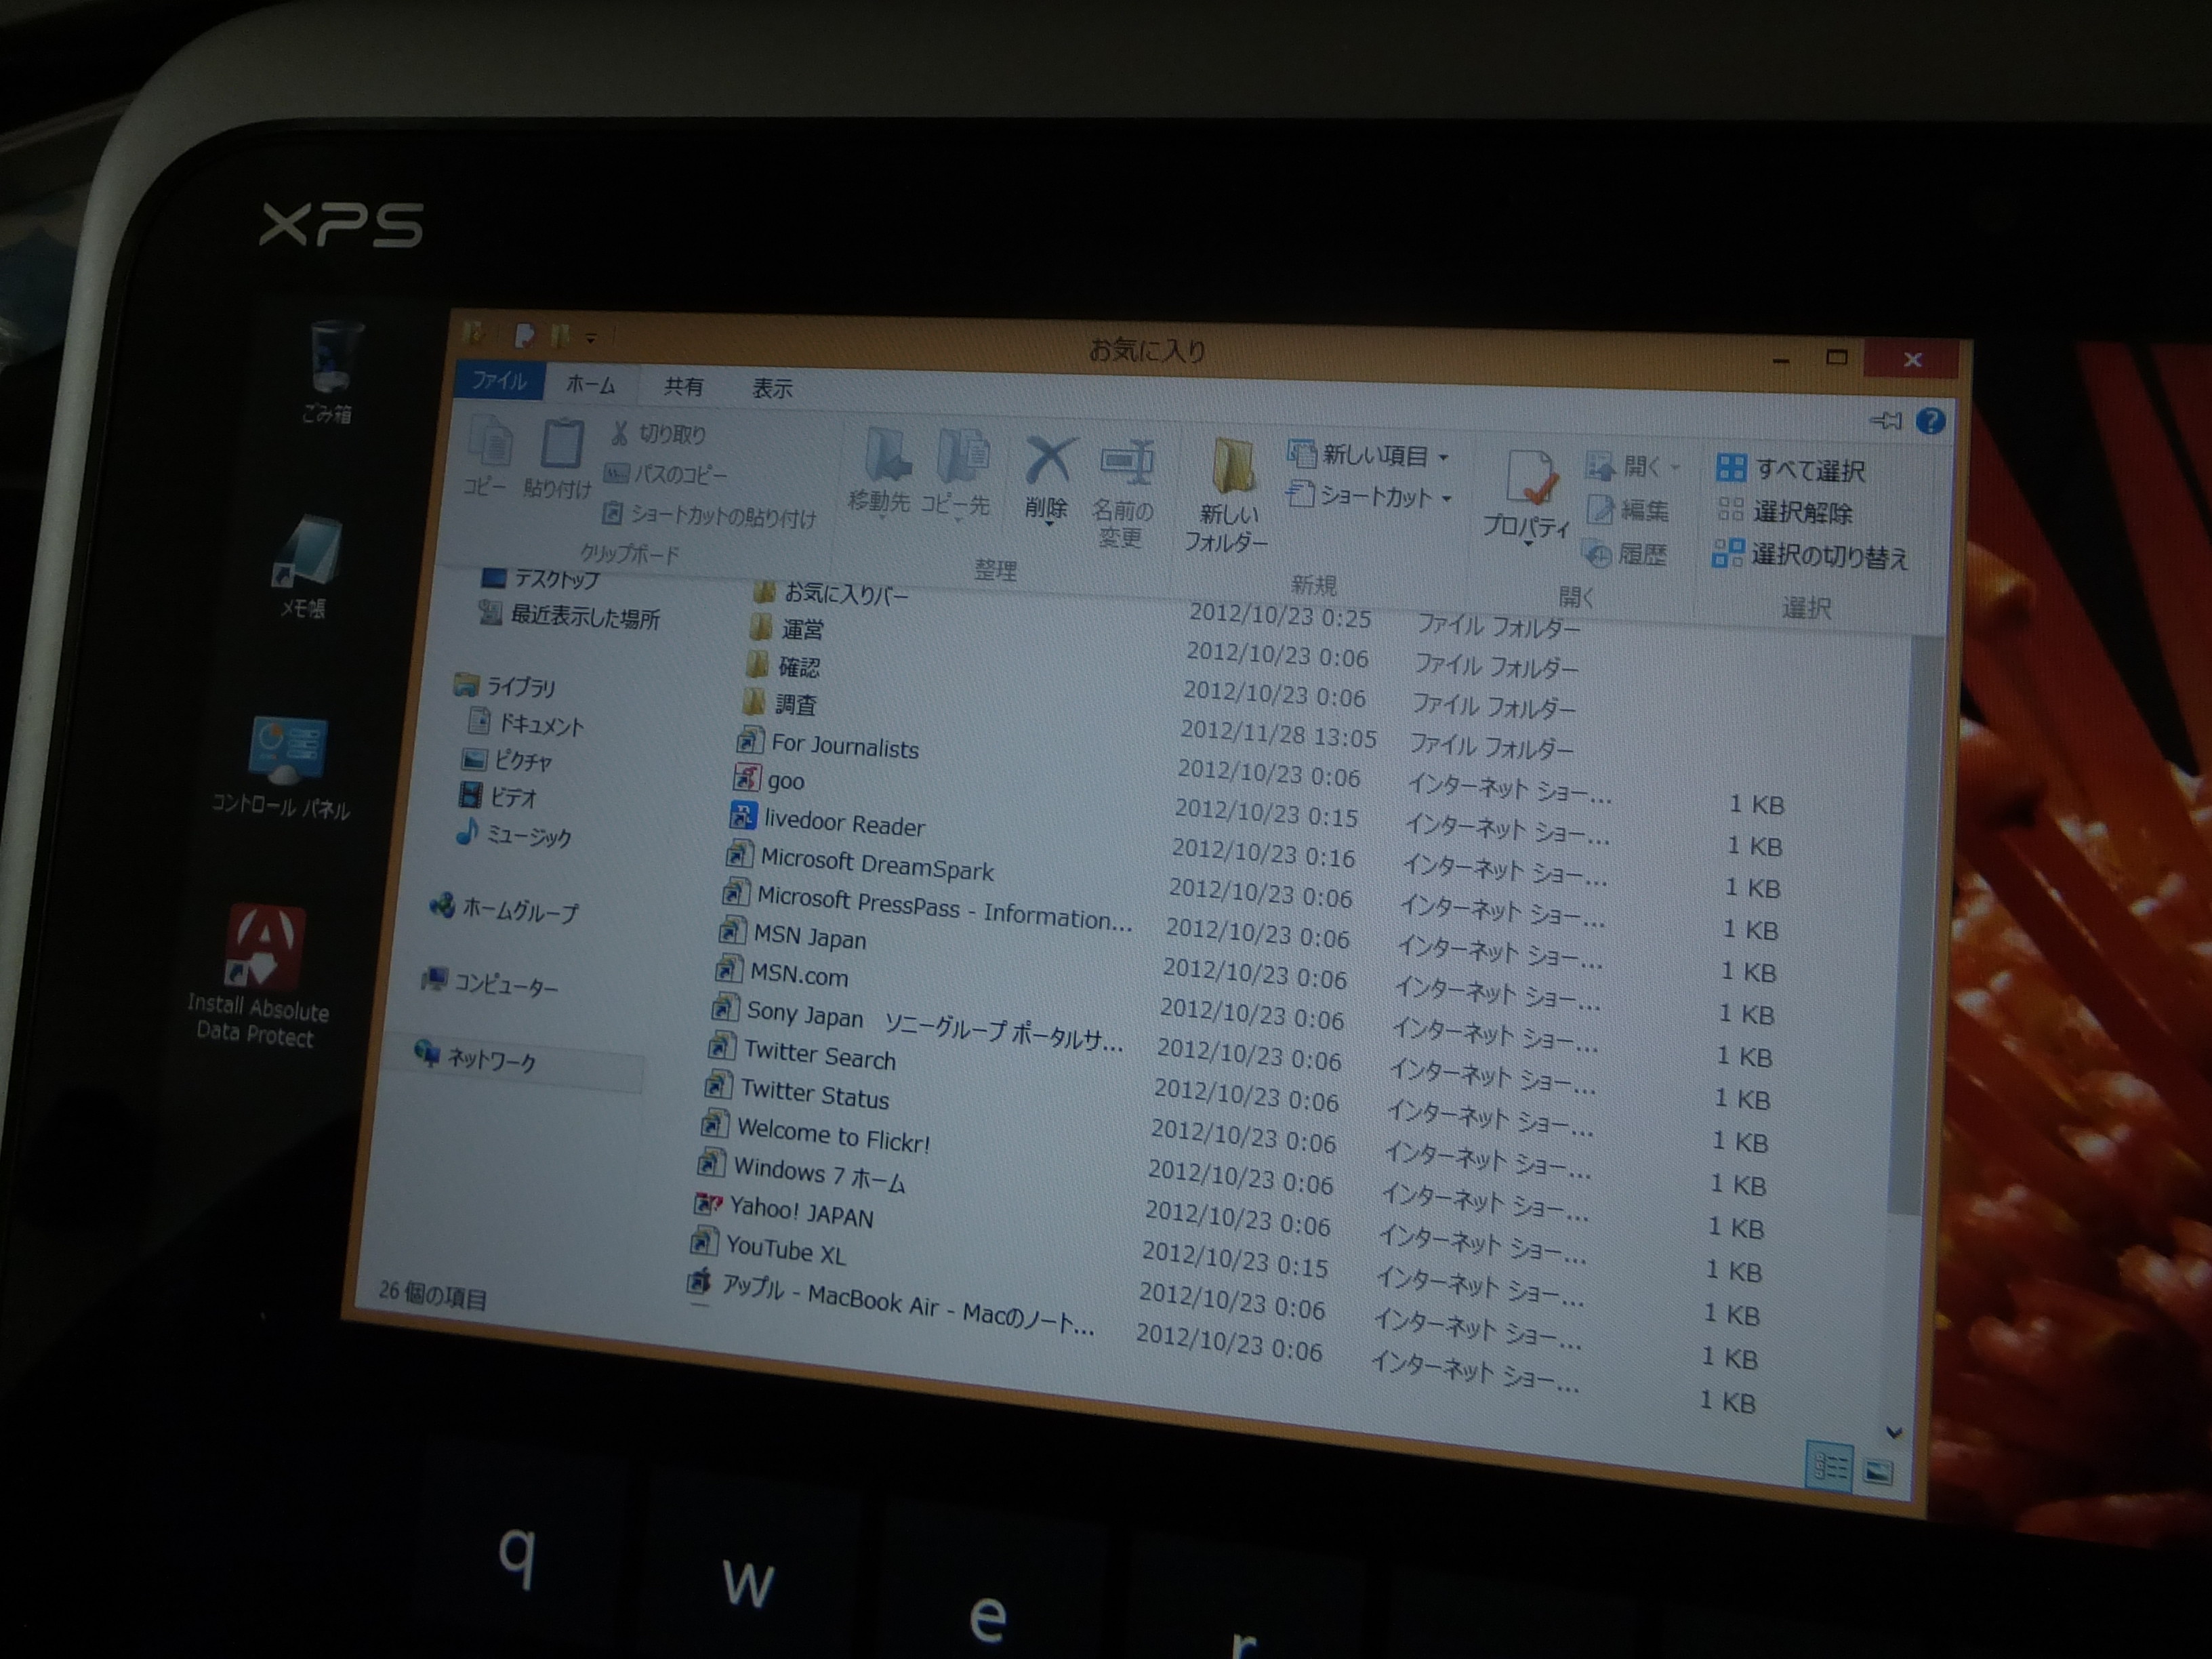This screenshot has width=2212, height=1659.
Task: Click ショートカットの貼り付け command
Action: pos(710,515)
